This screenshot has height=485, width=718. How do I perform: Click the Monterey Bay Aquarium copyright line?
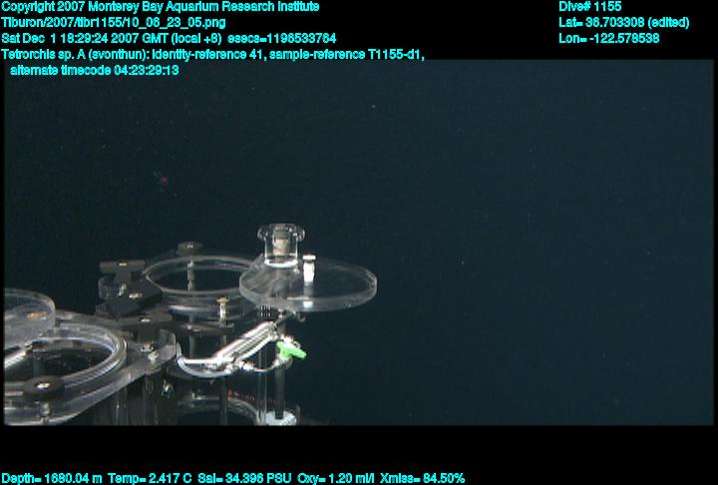pos(161,7)
